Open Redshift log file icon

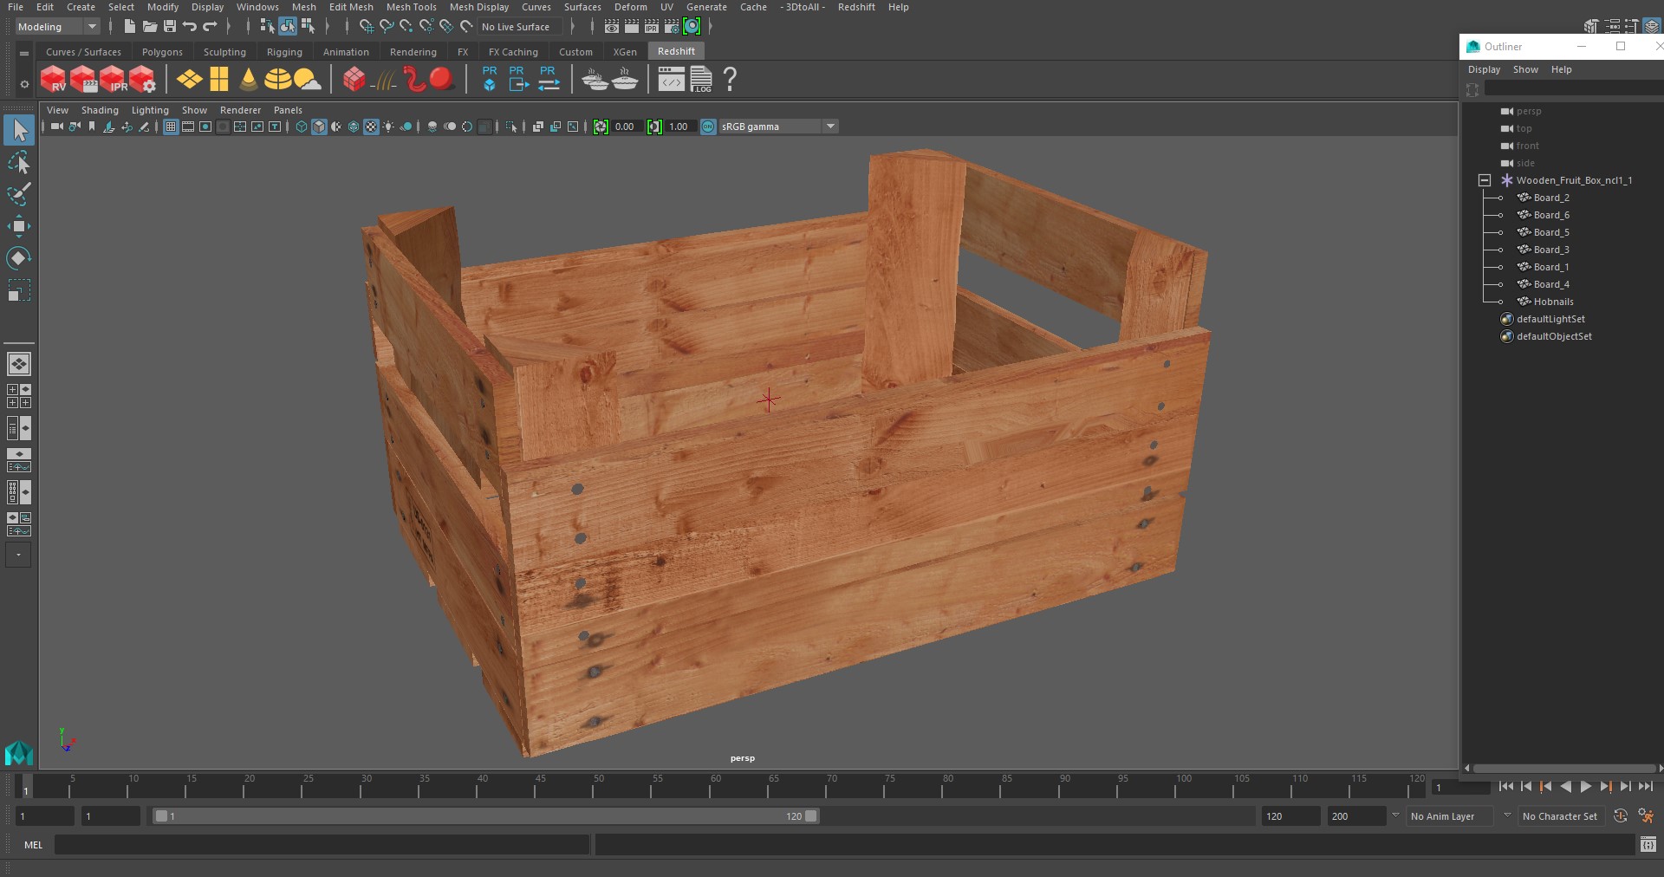pyautogui.click(x=701, y=80)
